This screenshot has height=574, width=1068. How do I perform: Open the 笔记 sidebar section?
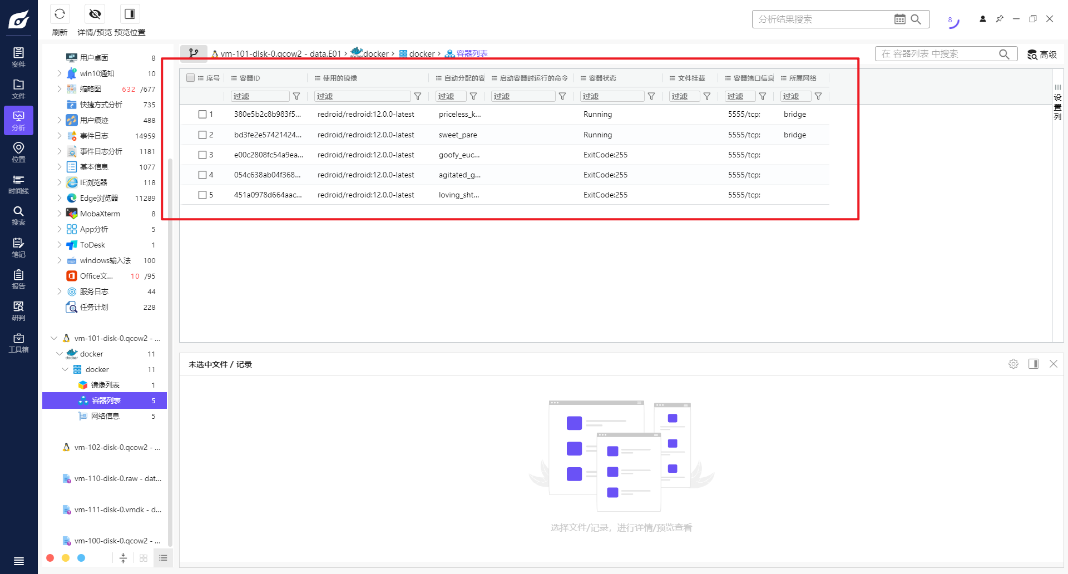(18, 248)
